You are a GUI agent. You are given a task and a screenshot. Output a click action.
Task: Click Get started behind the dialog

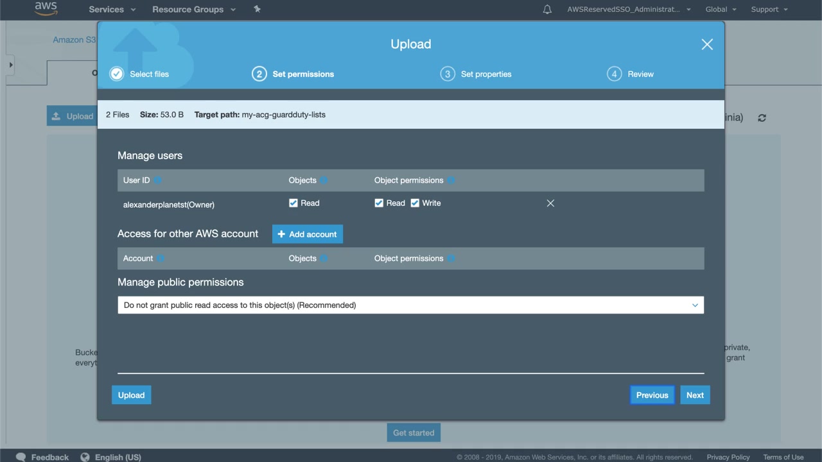pos(414,432)
